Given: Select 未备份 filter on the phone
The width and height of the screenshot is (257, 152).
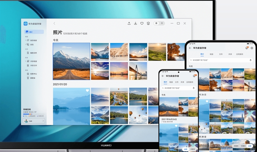Looking at the screenshot, I should 193,149.
